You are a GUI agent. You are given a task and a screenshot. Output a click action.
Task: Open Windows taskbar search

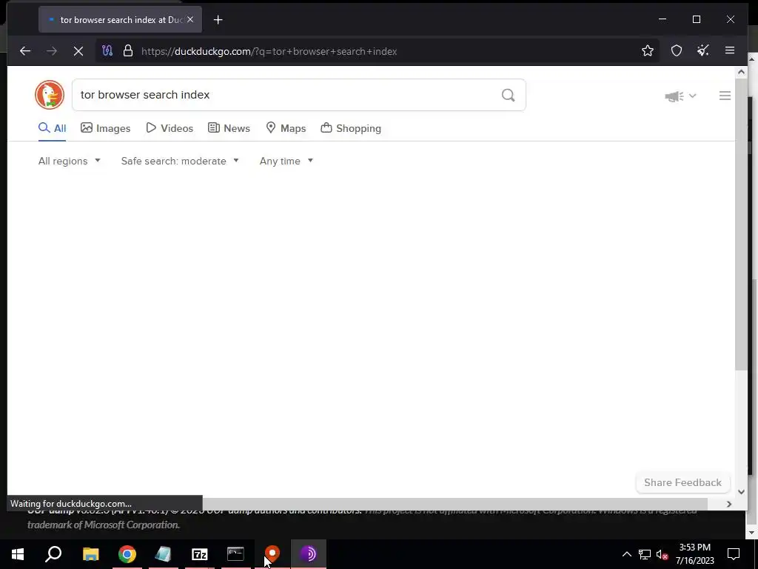point(53,554)
